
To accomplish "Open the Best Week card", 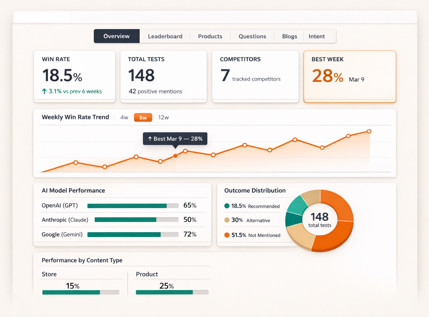I will point(349,76).
